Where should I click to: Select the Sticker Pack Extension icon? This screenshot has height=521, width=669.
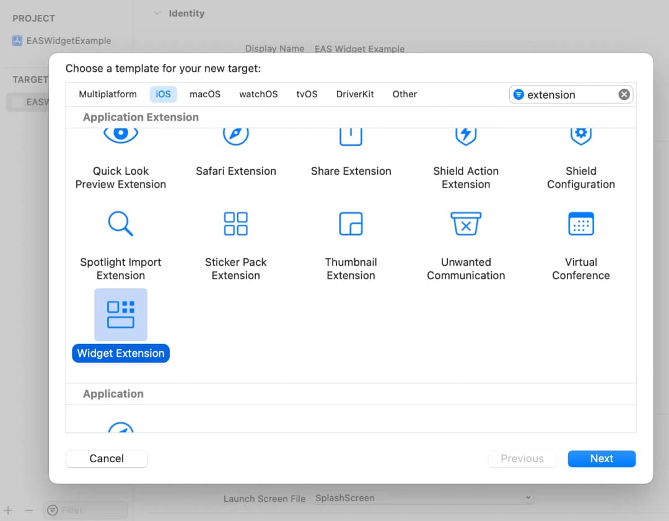click(x=236, y=224)
